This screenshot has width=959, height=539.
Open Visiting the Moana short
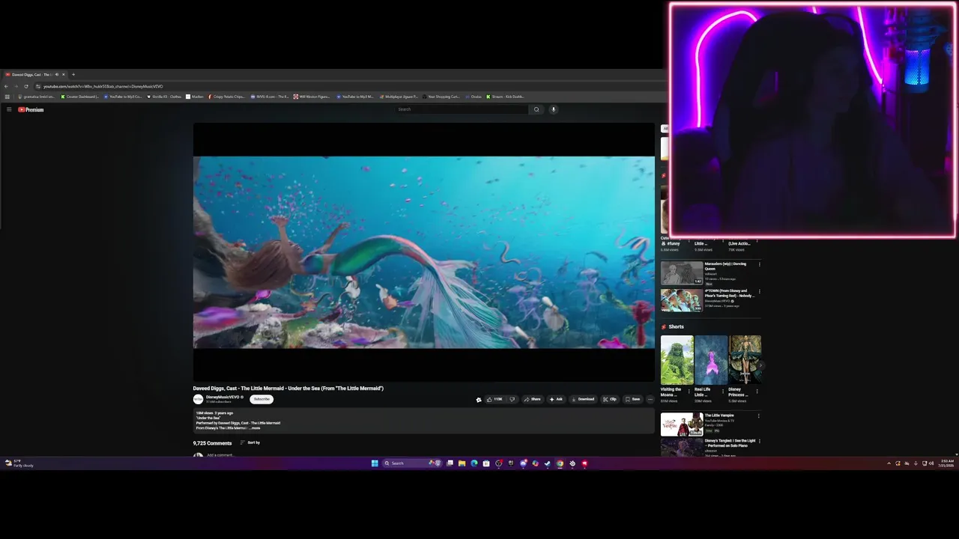[x=677, y=360]
